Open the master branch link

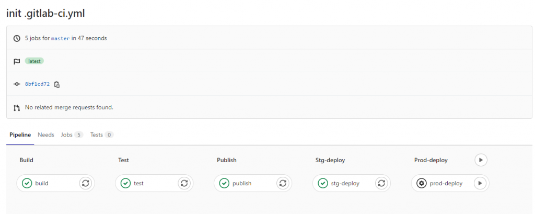click(x=60, y=38)
